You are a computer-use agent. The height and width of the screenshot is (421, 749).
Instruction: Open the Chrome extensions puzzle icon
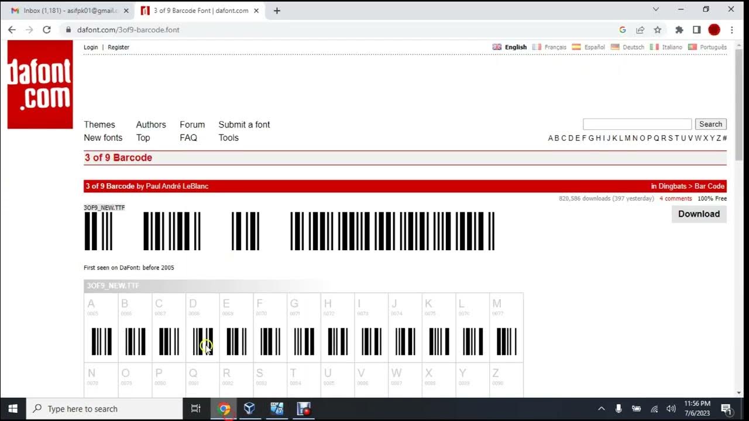pos(679,30)
